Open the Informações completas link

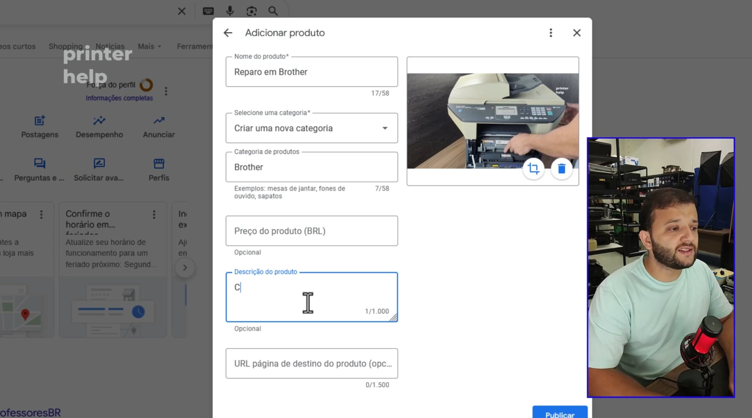pos(119,98)
